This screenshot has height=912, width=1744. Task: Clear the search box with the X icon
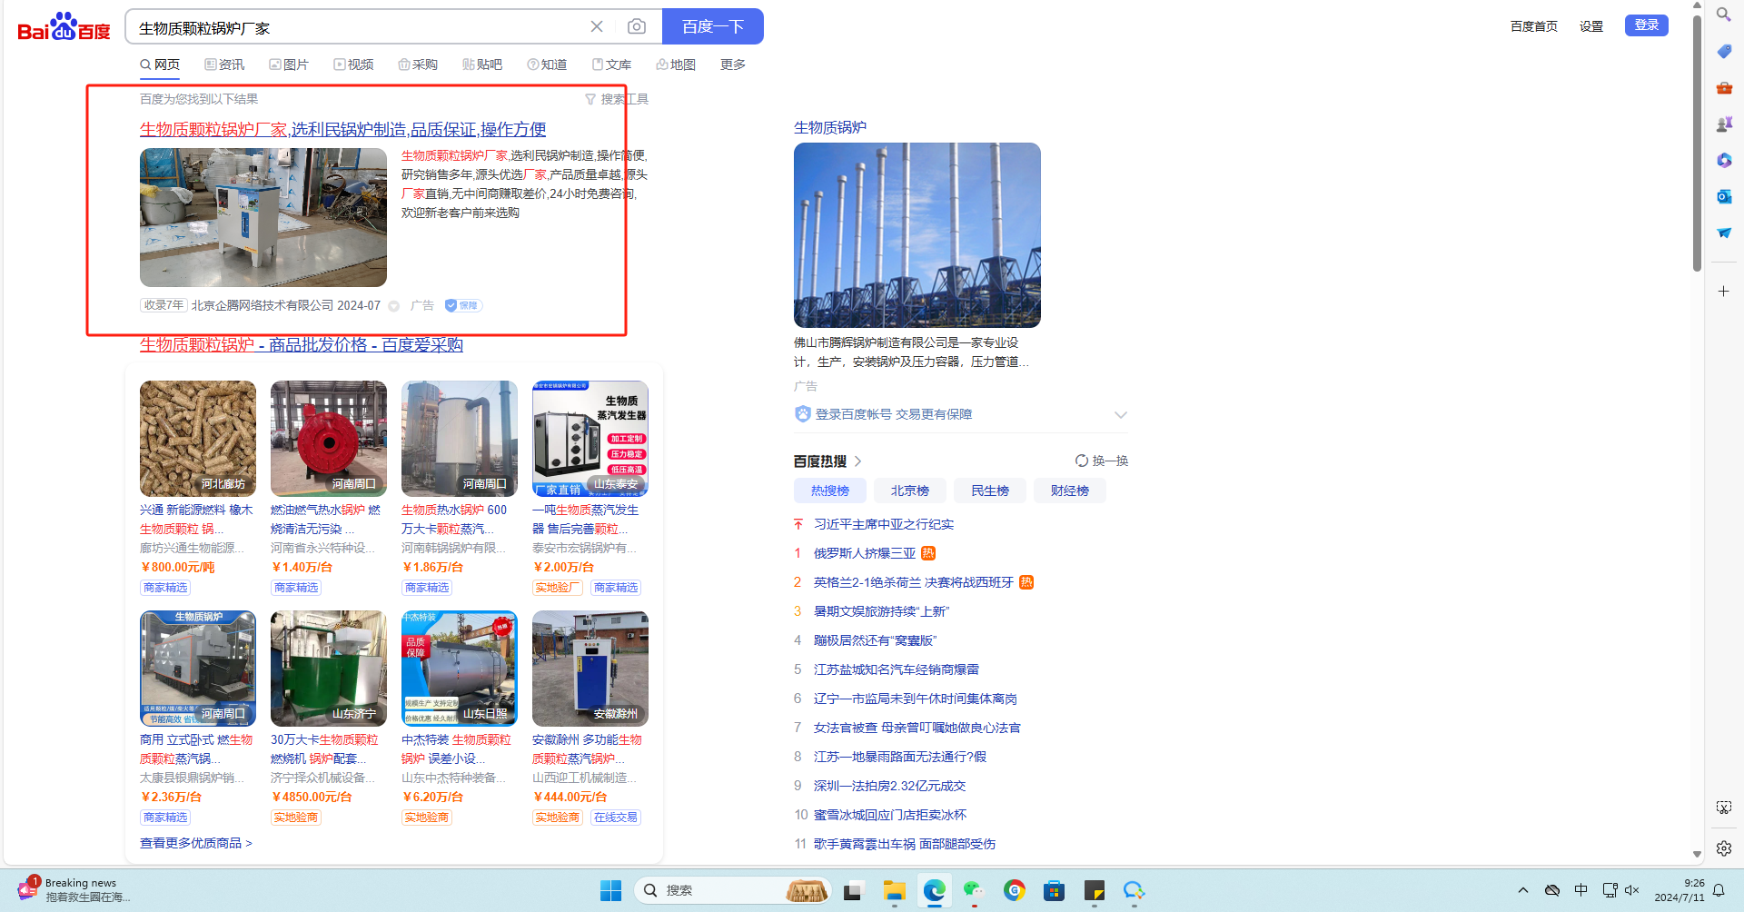[597, 26]
